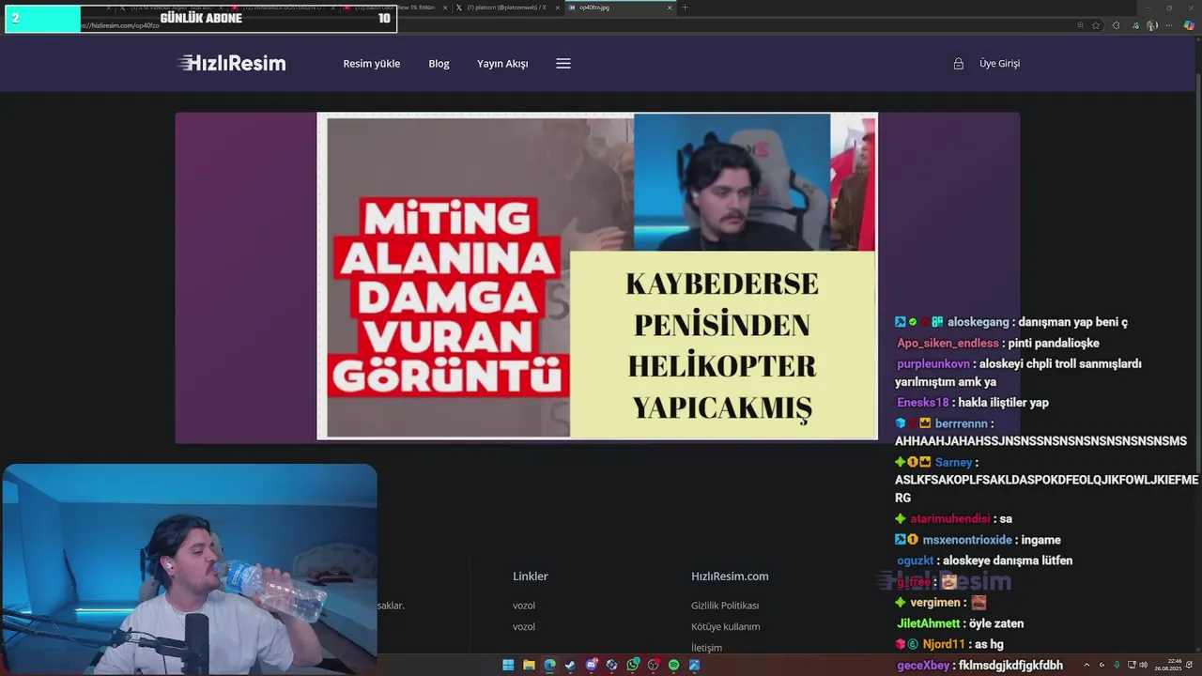The height and width of the screenshot is (676, 1202).
Task: Go to the Blog section
Action: click(439, 64)
